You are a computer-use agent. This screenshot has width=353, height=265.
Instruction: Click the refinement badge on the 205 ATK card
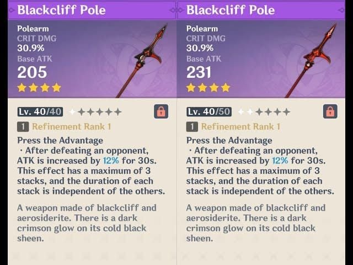(24, 127)
